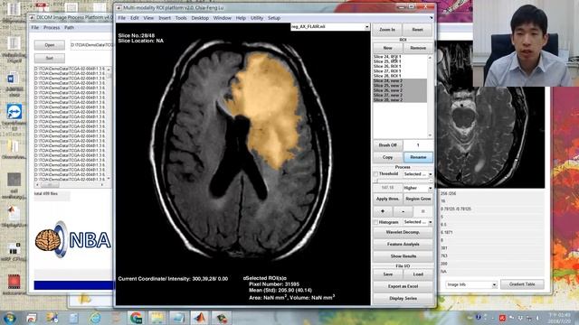Screen dimensions: 579x325
Task: Click the Reset button
Action: pos(418,30)
